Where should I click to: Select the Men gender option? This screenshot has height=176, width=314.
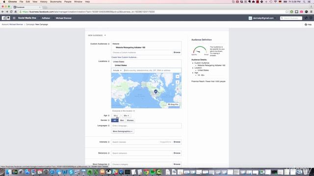122,120
